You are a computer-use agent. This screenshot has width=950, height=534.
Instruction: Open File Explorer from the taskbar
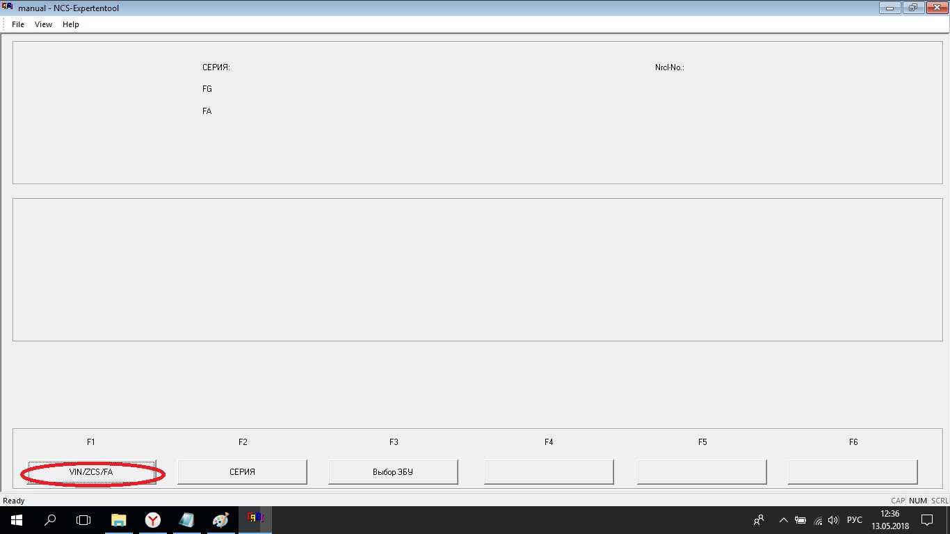tap(119, 520)
